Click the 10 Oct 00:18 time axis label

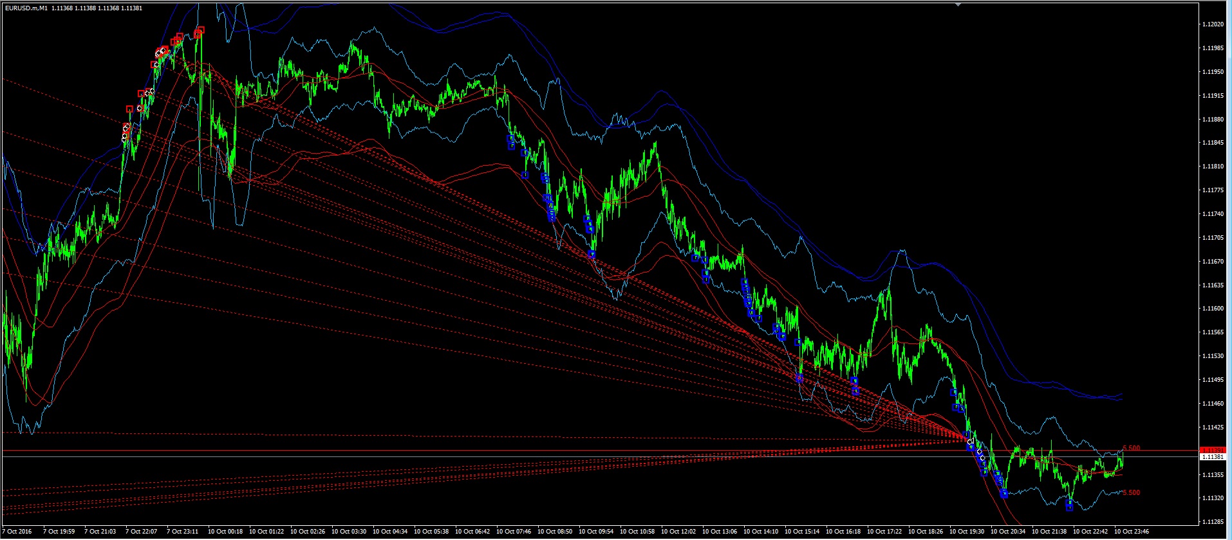pyautogui.click(x=225, y=532)
